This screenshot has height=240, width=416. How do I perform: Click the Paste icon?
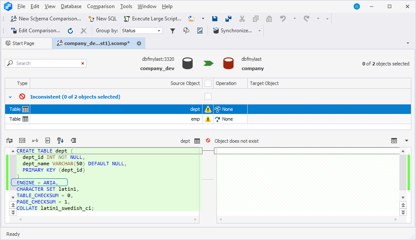point(269,19)
